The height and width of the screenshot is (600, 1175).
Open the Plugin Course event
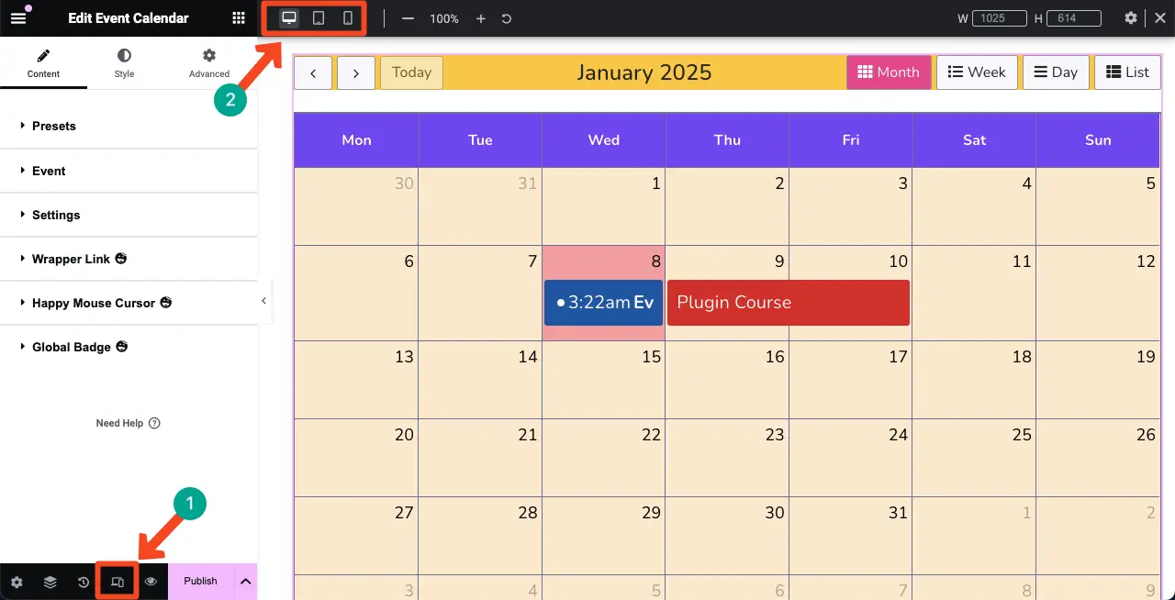click(x=789, y=303)
